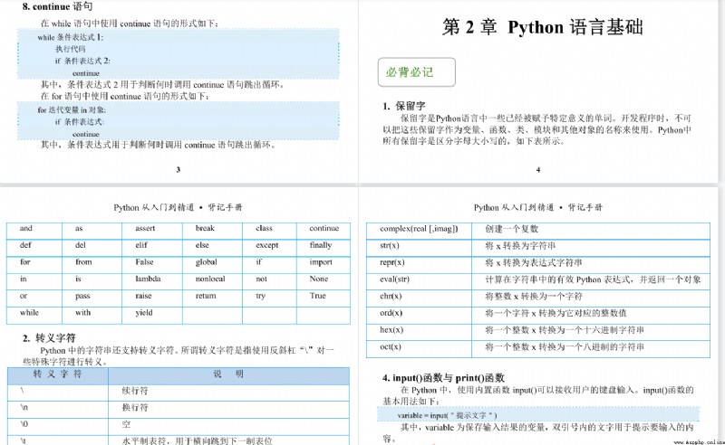Click the 'pass' keyword table cell
This screenshot has height=445, width=725.
(x=92, y=299)
